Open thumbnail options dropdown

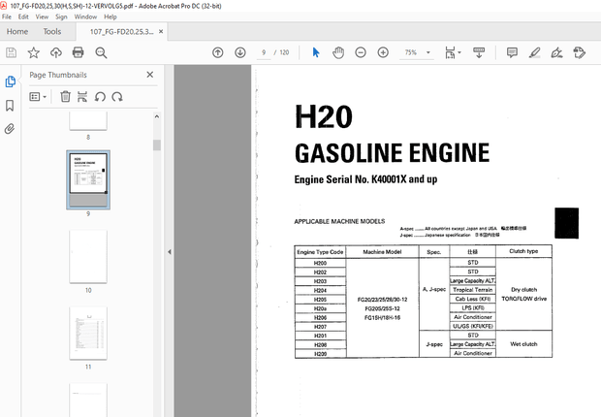point(38,97)
